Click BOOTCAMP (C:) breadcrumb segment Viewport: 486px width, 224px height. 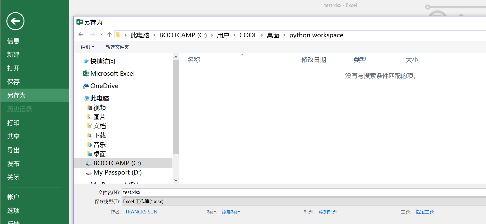tap(183, 35)
